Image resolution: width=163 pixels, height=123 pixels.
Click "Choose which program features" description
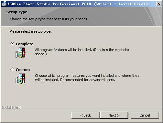[x=87, y=77]
